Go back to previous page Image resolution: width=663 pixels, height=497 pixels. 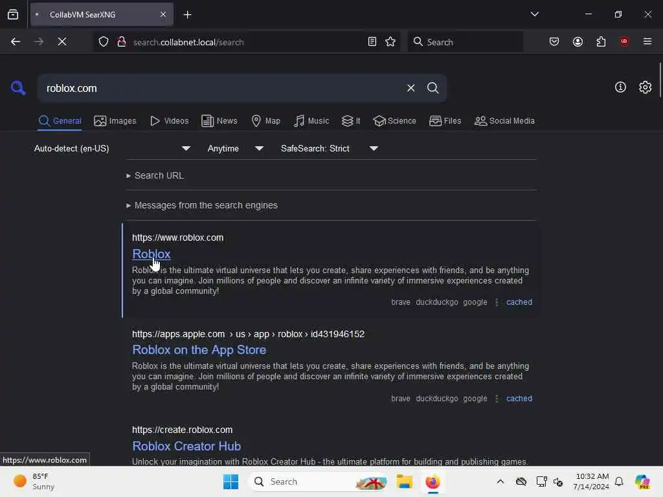[x=16, y=41]
